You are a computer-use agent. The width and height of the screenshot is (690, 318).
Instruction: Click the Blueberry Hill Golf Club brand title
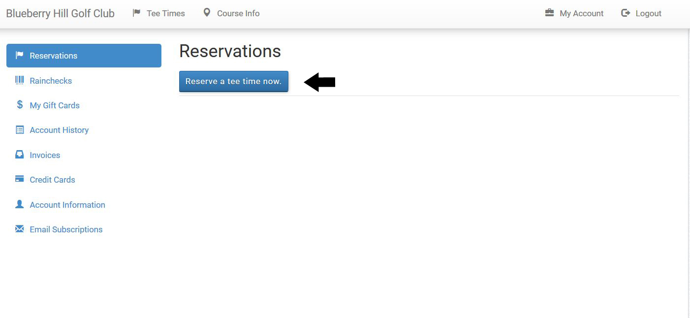click(x=60, y=14)
